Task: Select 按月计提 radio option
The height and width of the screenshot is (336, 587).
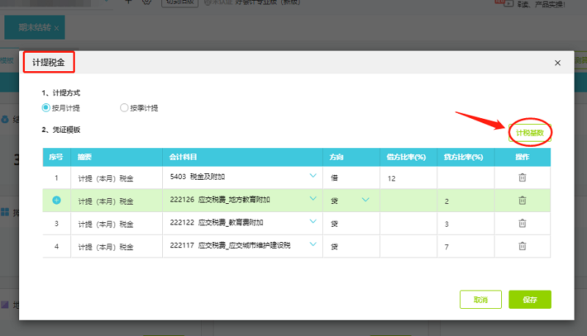Action: [x=45, y=108]
